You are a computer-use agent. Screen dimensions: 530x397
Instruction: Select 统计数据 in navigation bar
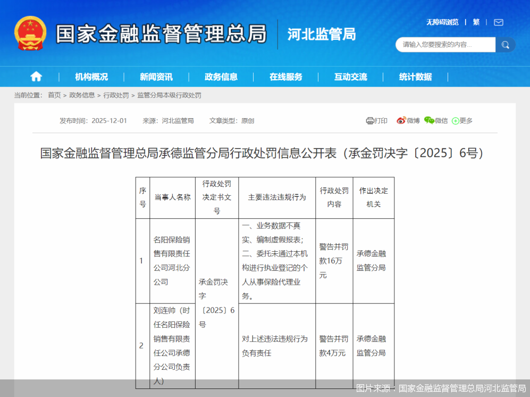pos(415,76)
